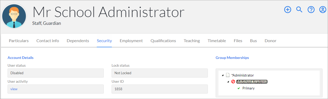This screenshot has height=99, width=328.
Task: Select the Primary tree item
Action: tap(248, 88)
